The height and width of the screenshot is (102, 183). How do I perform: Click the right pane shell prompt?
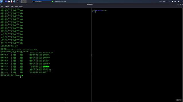coord(100,11)
